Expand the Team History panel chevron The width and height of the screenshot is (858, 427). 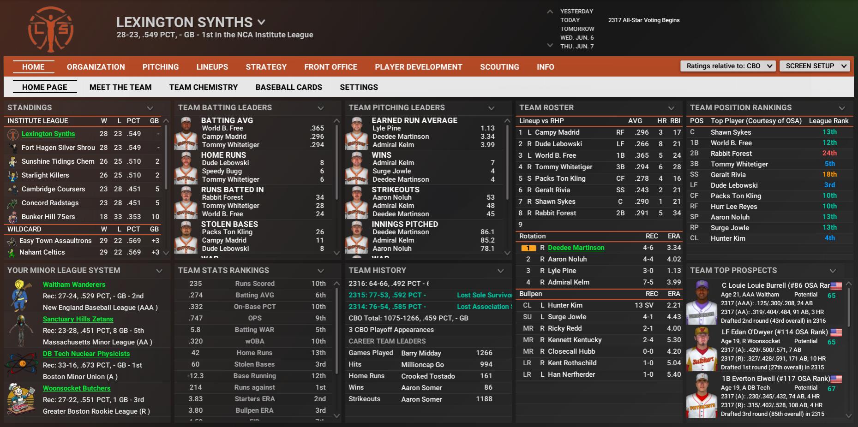[x=500, y=271]
